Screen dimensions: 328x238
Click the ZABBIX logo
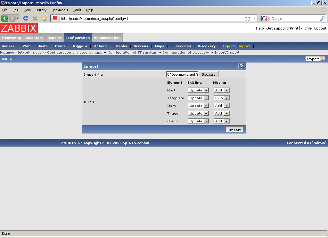19,28
